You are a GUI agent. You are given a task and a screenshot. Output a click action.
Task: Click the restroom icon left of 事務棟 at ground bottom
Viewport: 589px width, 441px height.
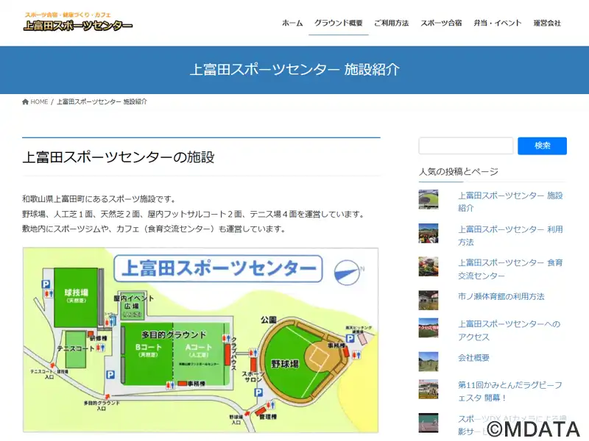tap(171, 385)
